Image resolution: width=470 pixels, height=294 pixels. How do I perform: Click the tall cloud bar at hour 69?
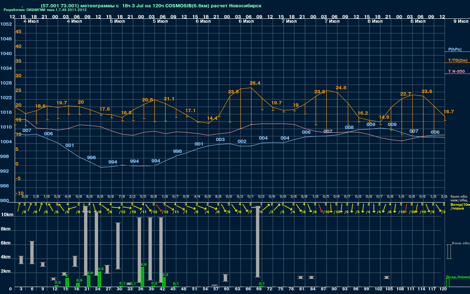(258, 242)
